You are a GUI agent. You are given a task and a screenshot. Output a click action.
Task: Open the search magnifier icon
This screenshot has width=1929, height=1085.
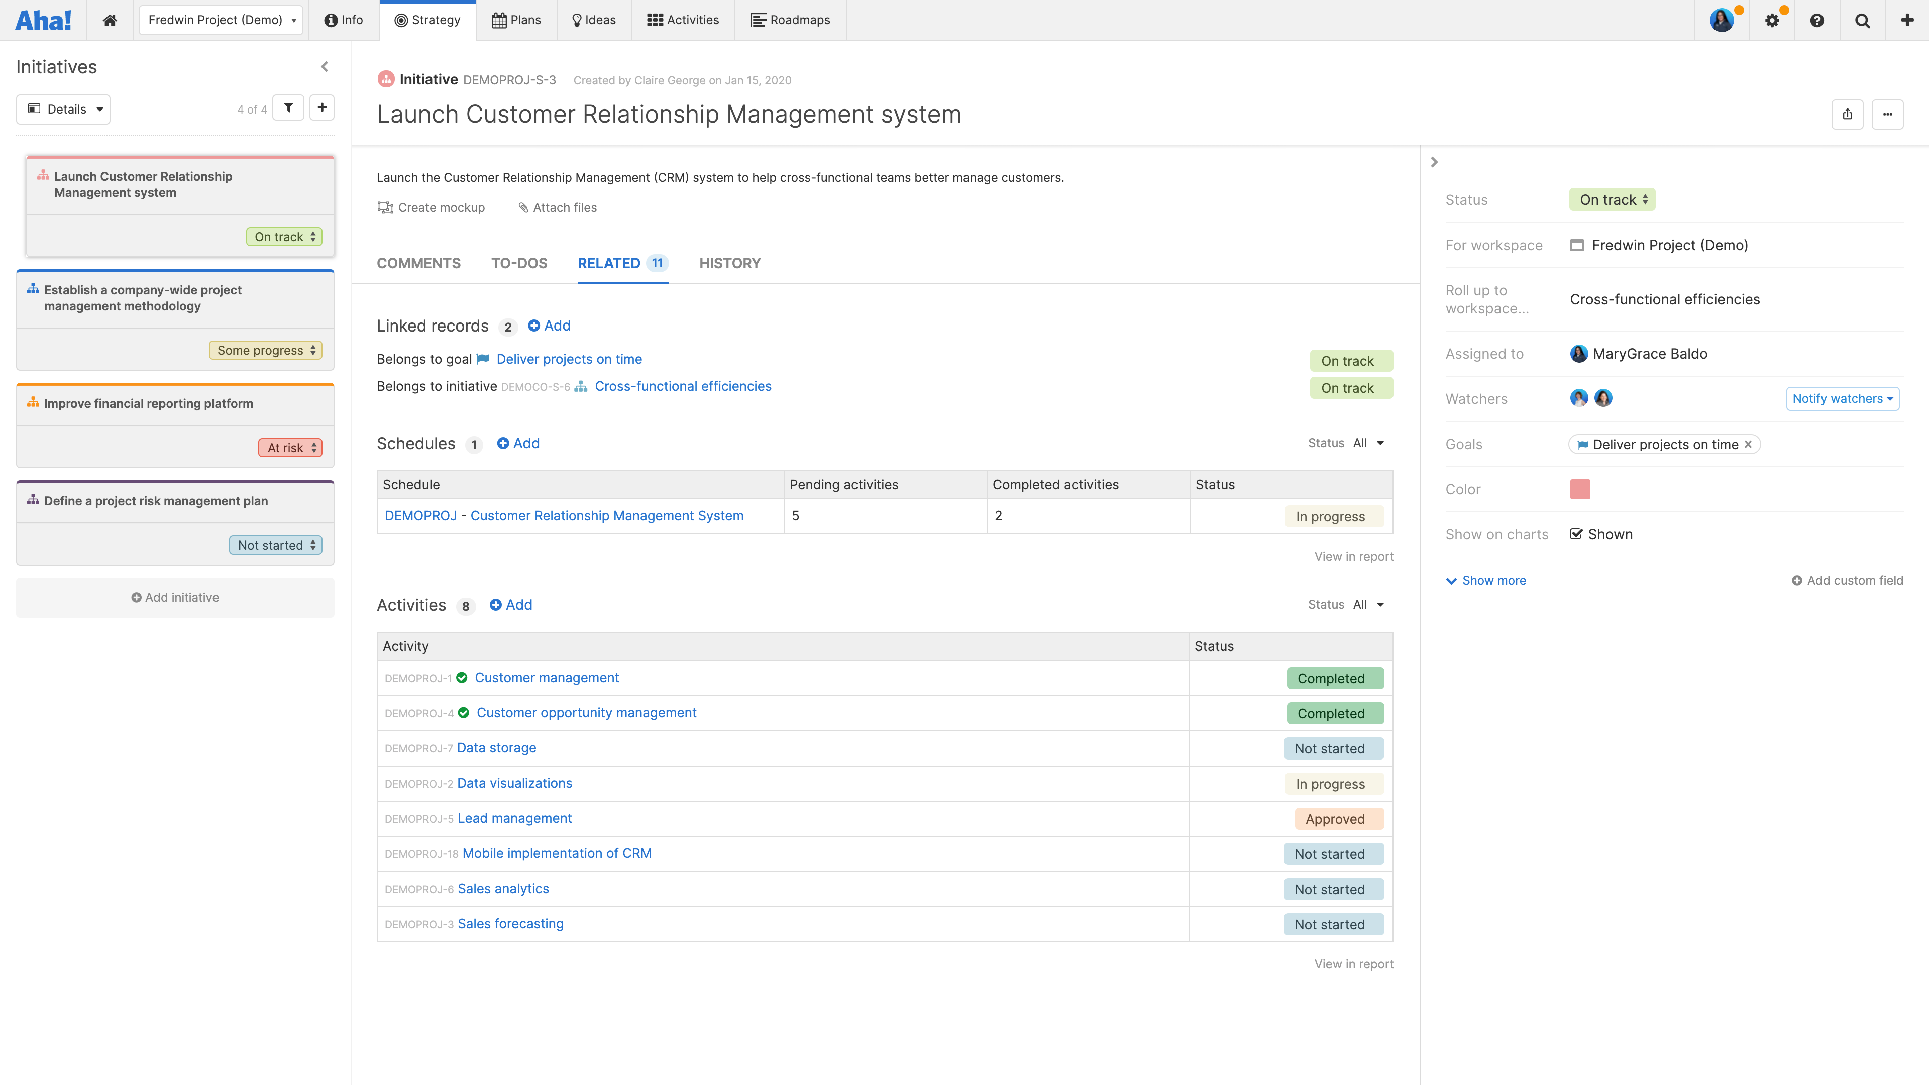tap(1862, 20)
